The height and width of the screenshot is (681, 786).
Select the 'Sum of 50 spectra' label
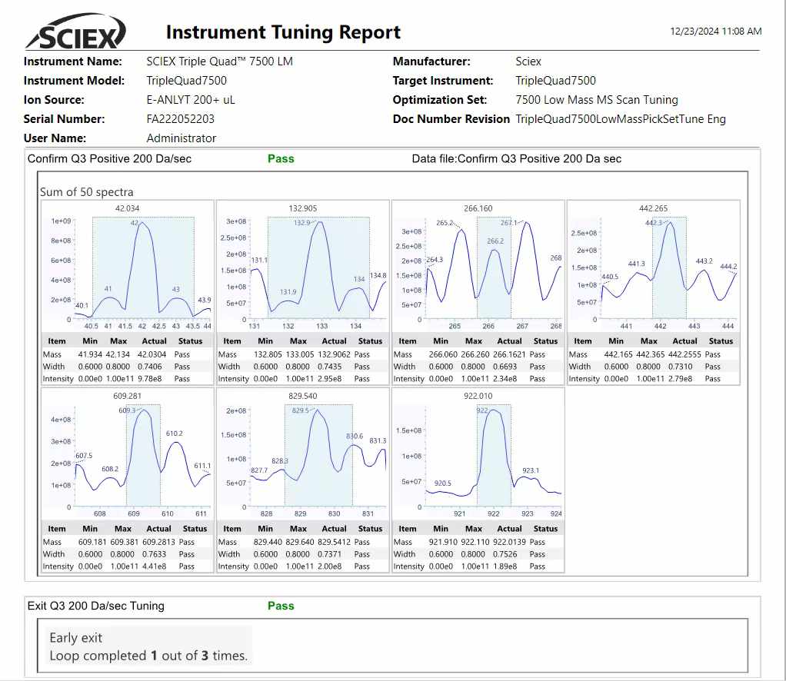87,192
